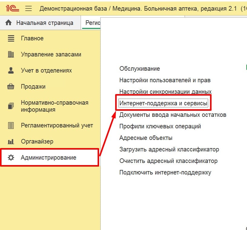The image size is (247, 230).
Task: Open Настройки синхронизации данных
Action: click(x=165, y=92)
